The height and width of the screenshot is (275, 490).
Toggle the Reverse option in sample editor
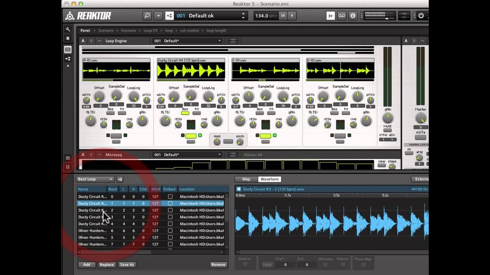click(245, 265)
